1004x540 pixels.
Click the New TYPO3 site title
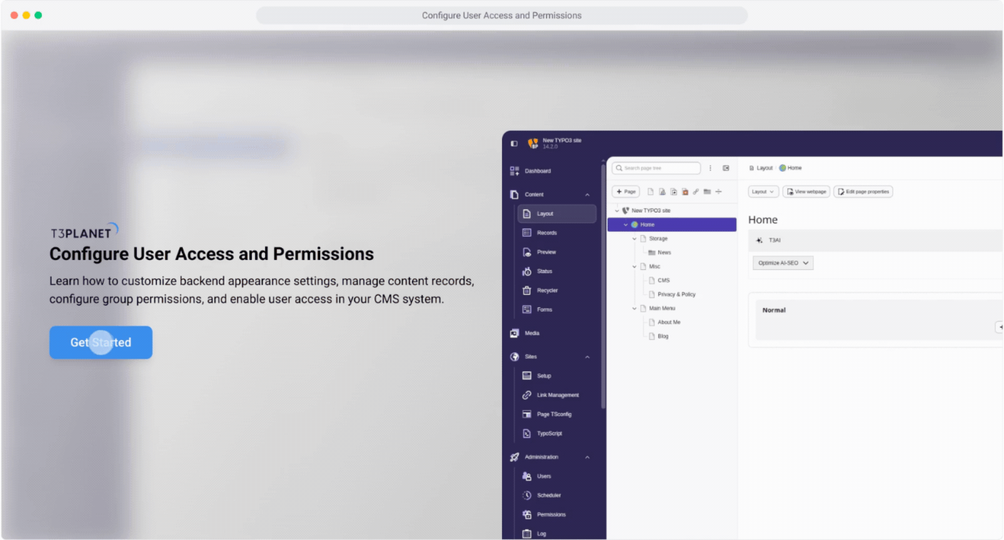click(x=562, y=141)
